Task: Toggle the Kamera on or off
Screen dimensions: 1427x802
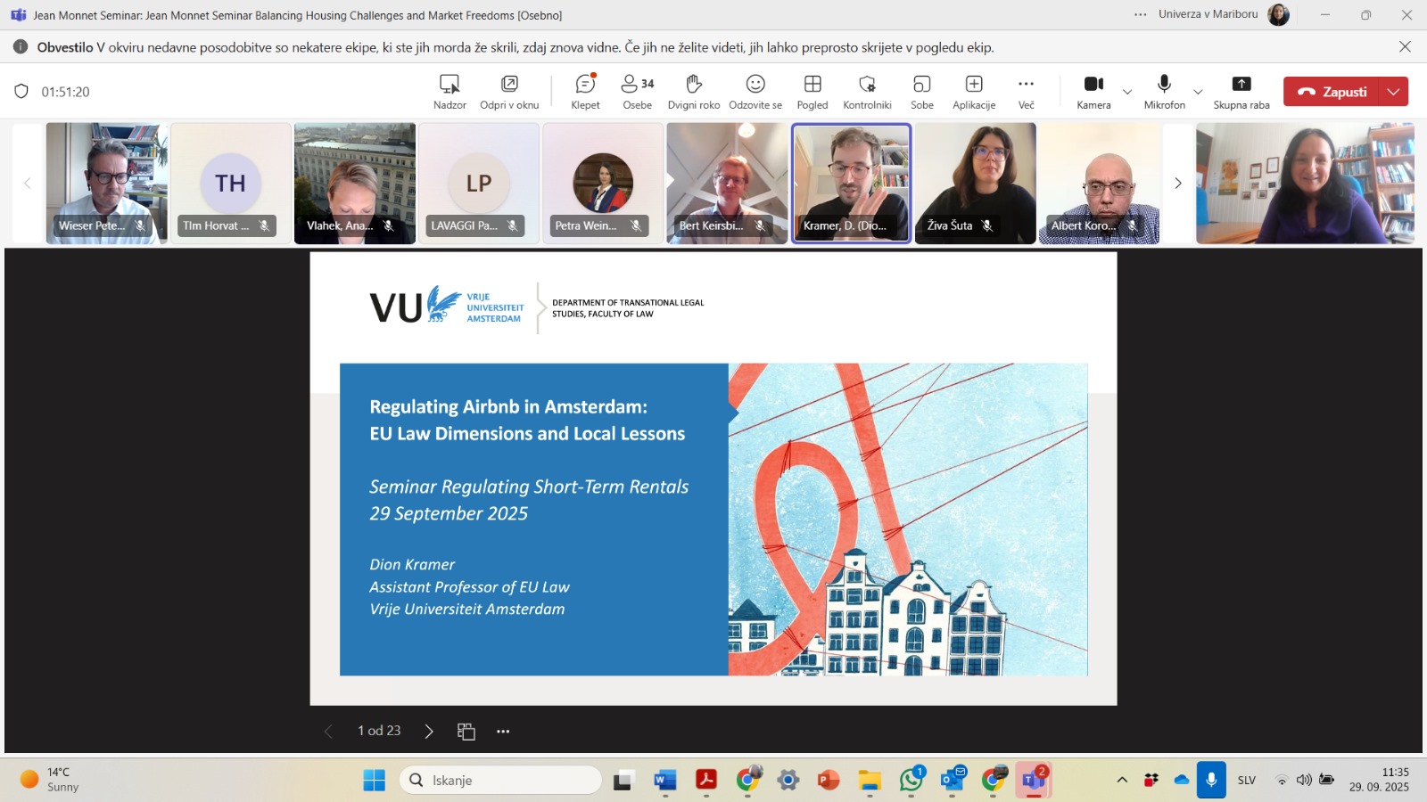Action: click(x=1093, y=92)
